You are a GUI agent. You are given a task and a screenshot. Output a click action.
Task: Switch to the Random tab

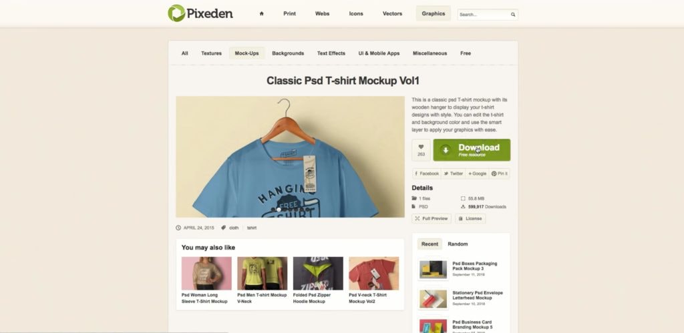(x=458, y=244)
